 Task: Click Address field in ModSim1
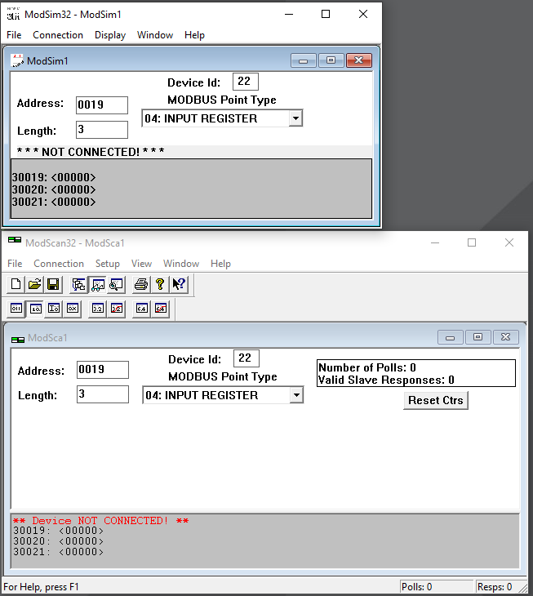coord(102,105)
